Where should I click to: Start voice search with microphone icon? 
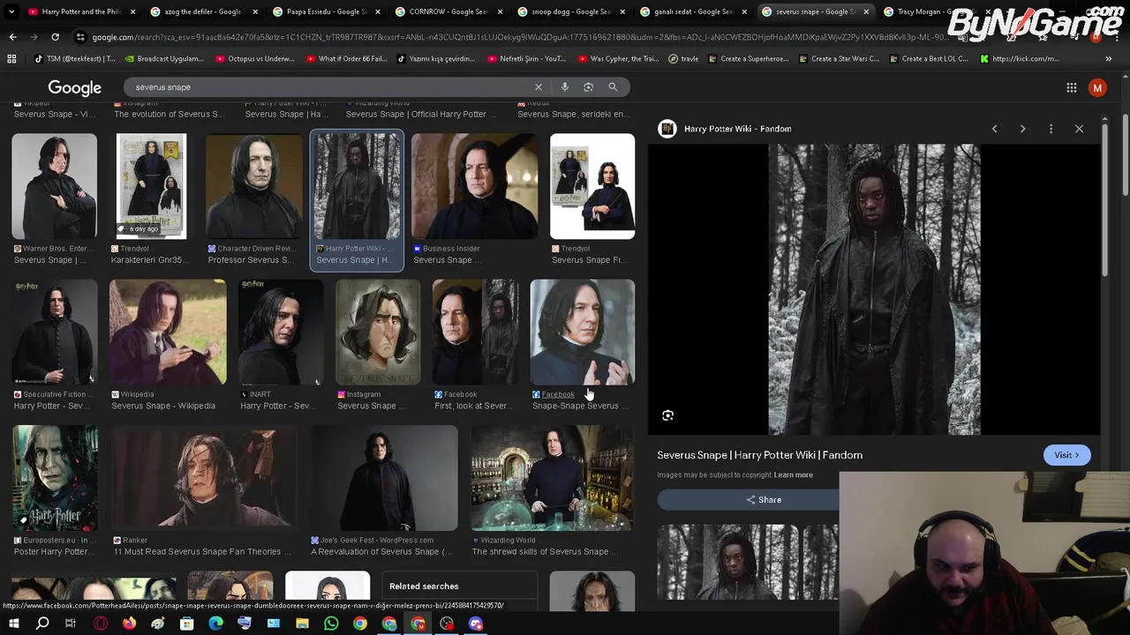click(565, 87)
